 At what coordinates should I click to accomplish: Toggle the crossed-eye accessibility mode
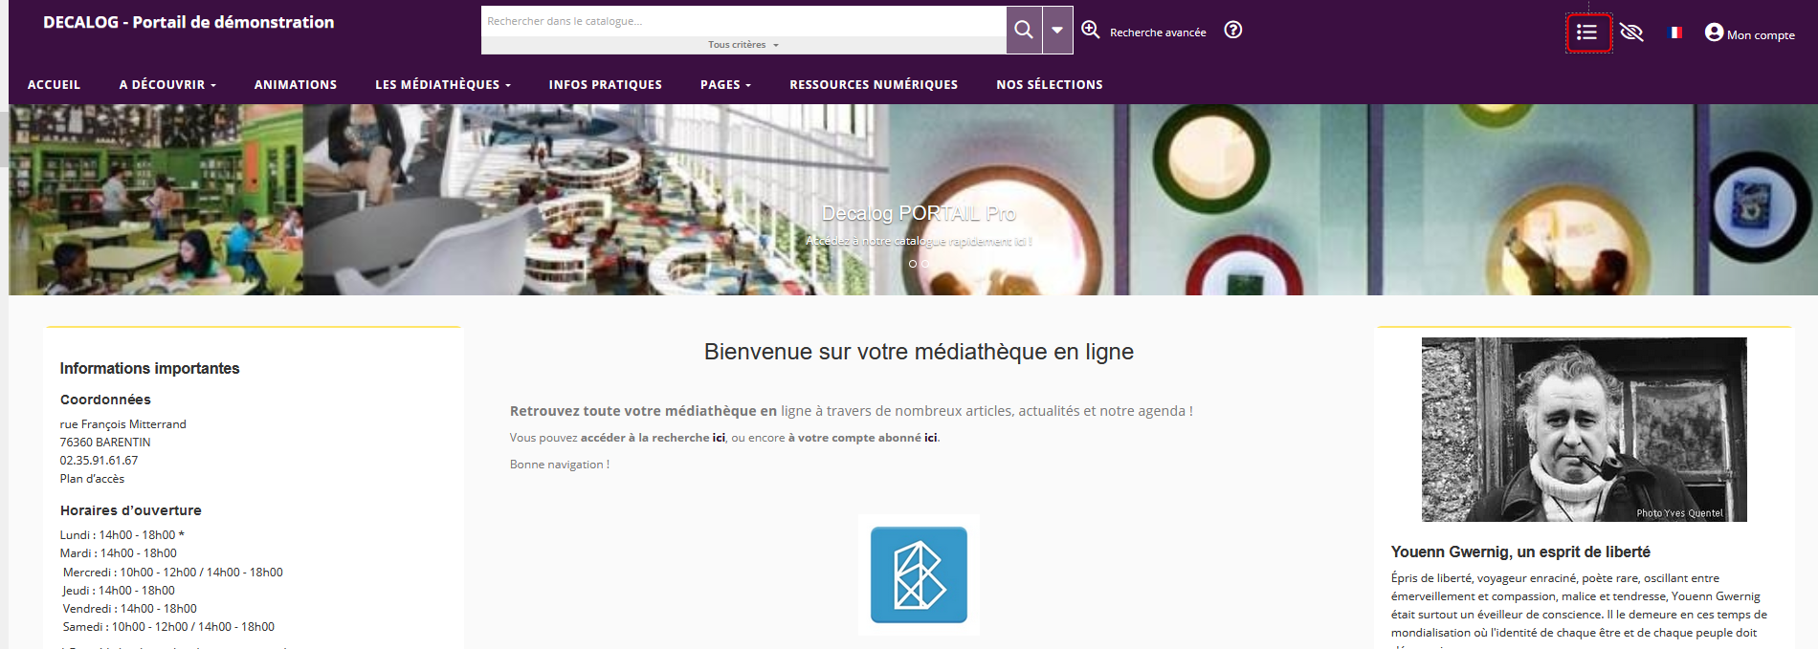tap(1631, 33)
